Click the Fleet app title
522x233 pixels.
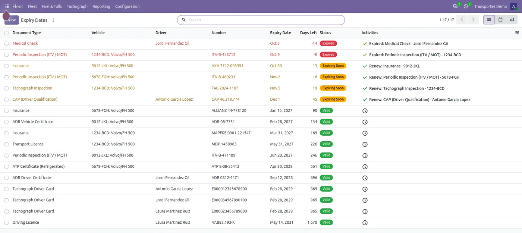pyautogui.click(x=18, y=6)
